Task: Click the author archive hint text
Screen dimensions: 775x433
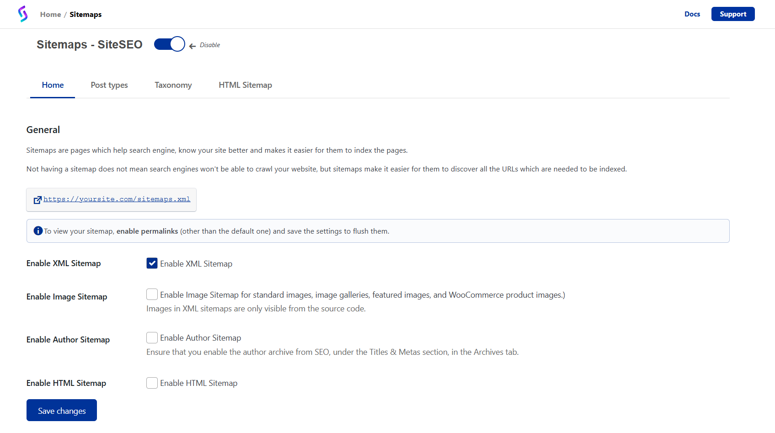Action: point(332,352)
